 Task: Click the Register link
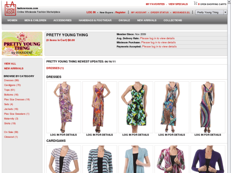(120, 12)
